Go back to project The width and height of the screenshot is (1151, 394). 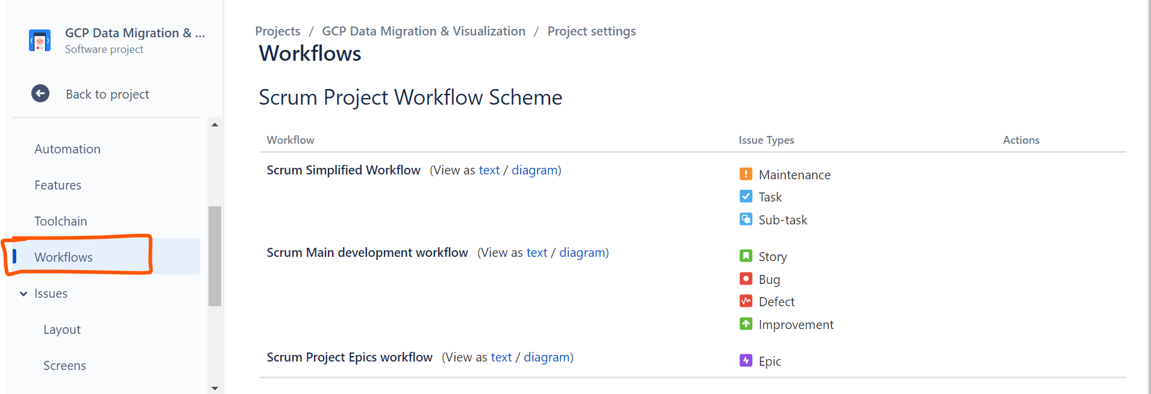[x=107, y=94]
